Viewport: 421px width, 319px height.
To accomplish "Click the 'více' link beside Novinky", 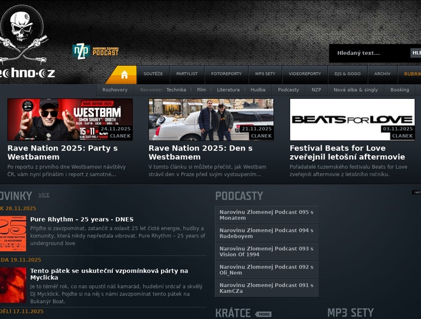I will (43, 195).
